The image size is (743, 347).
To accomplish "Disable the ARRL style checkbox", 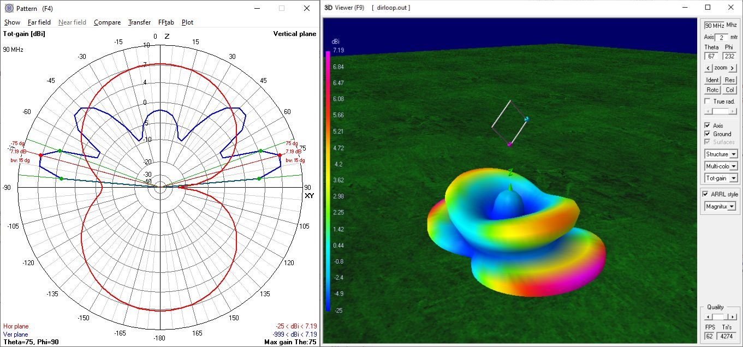I will tap(706, 194).
